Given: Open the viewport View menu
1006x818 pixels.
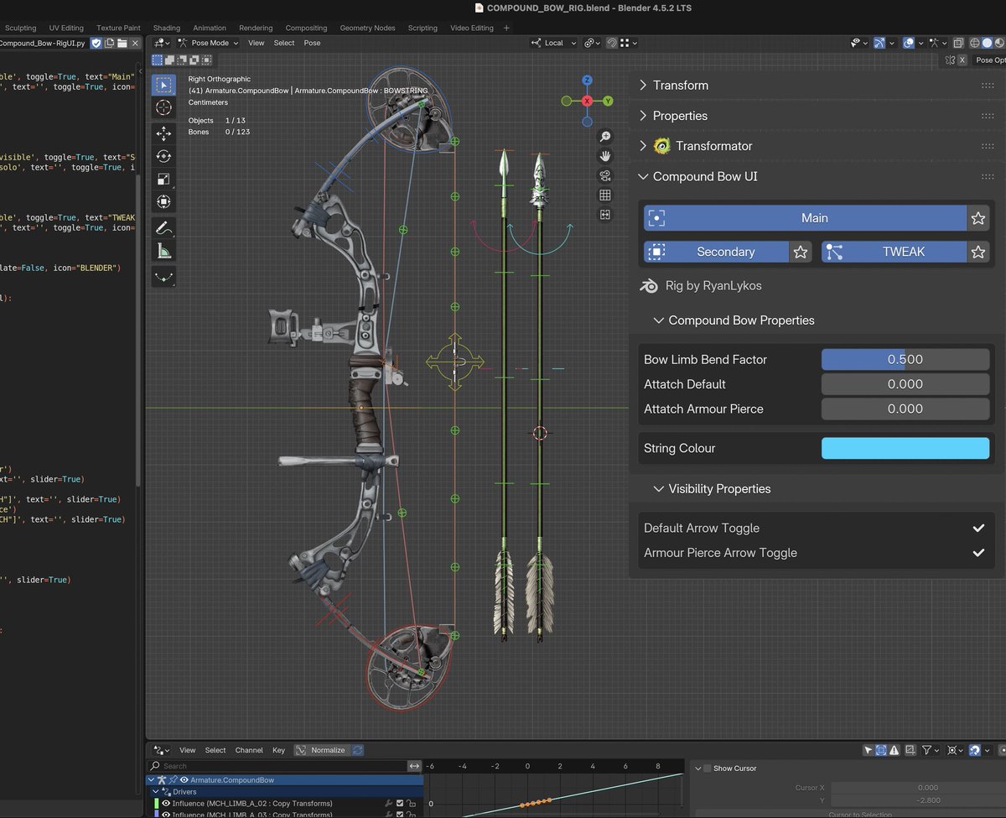Looking at the screenshot, I should (x=256, y=43).
